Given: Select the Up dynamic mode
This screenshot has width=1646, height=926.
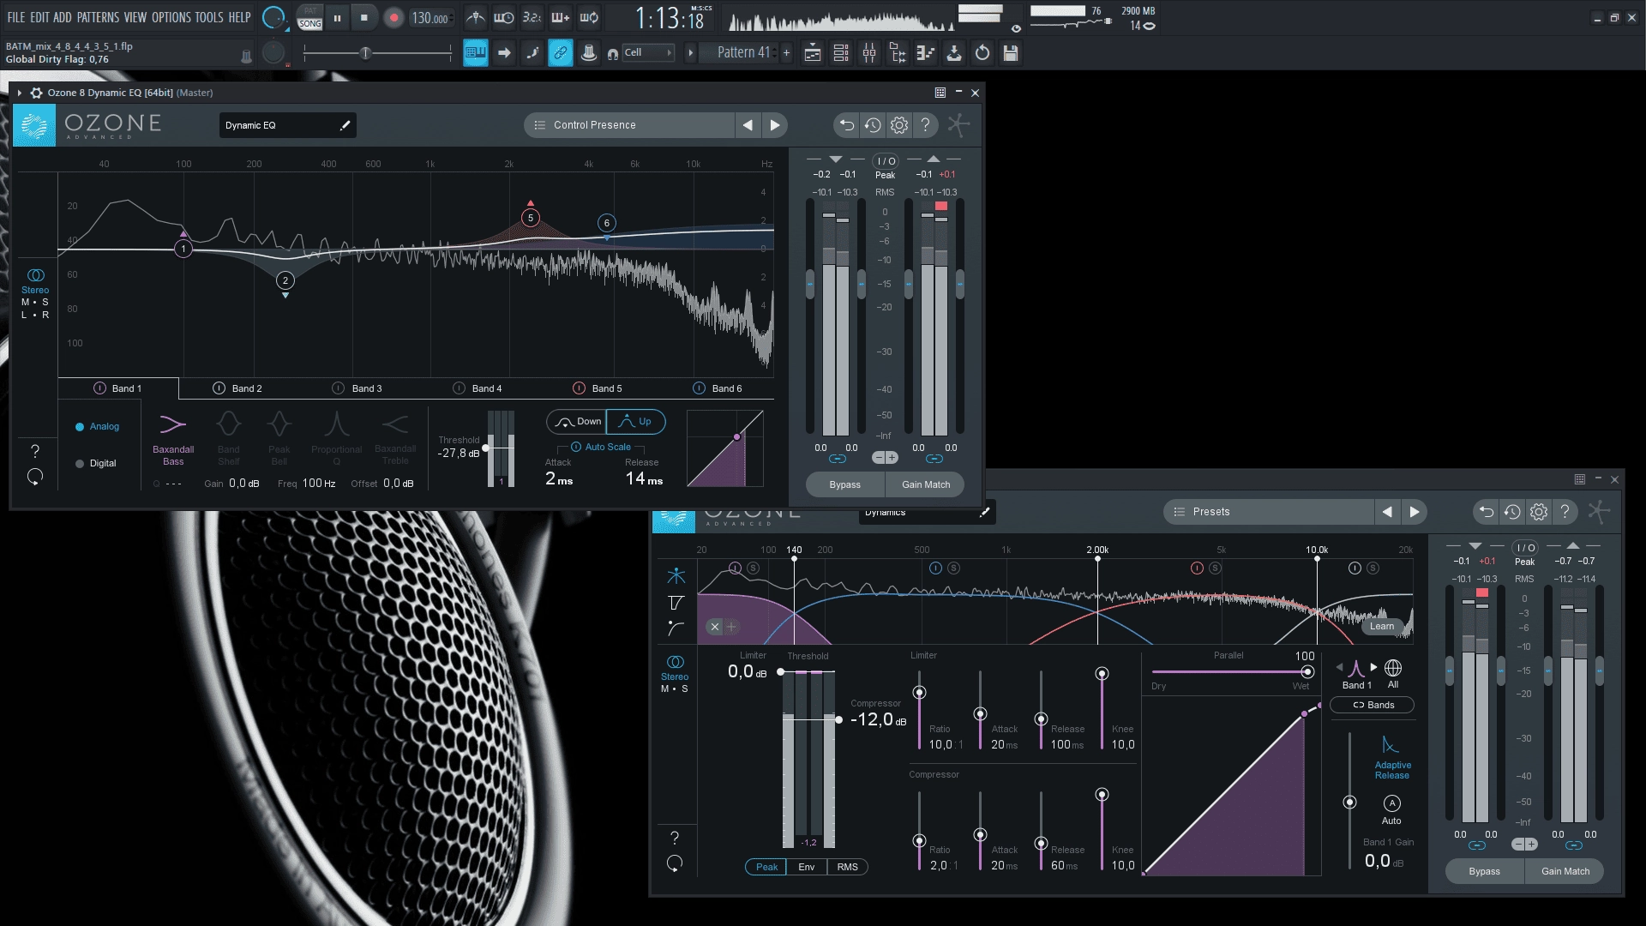Looking at the screenshot, I should [635, 422].
